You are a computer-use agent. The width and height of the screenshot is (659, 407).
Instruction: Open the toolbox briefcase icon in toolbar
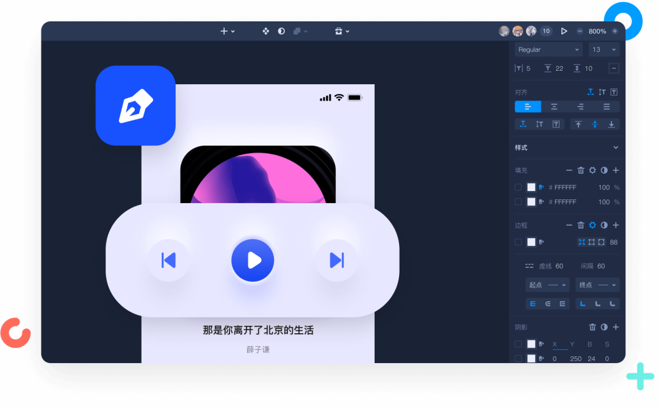(x=339, y=31)
